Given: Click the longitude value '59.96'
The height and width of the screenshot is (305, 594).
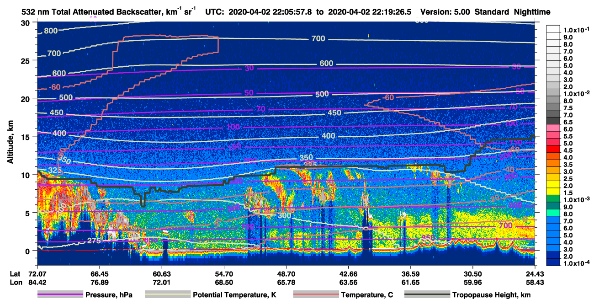Looking at the screenshot, I should 472,282.
